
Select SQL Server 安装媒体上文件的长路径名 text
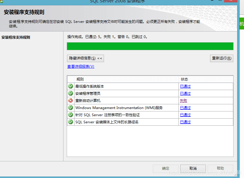pyautogui.click(x=107, y=122)
